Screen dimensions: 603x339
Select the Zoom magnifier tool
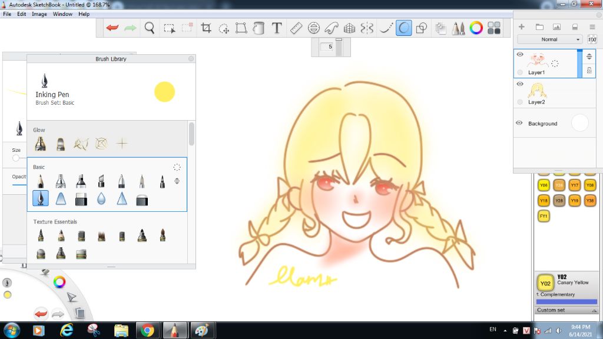(x=150, y=28)
